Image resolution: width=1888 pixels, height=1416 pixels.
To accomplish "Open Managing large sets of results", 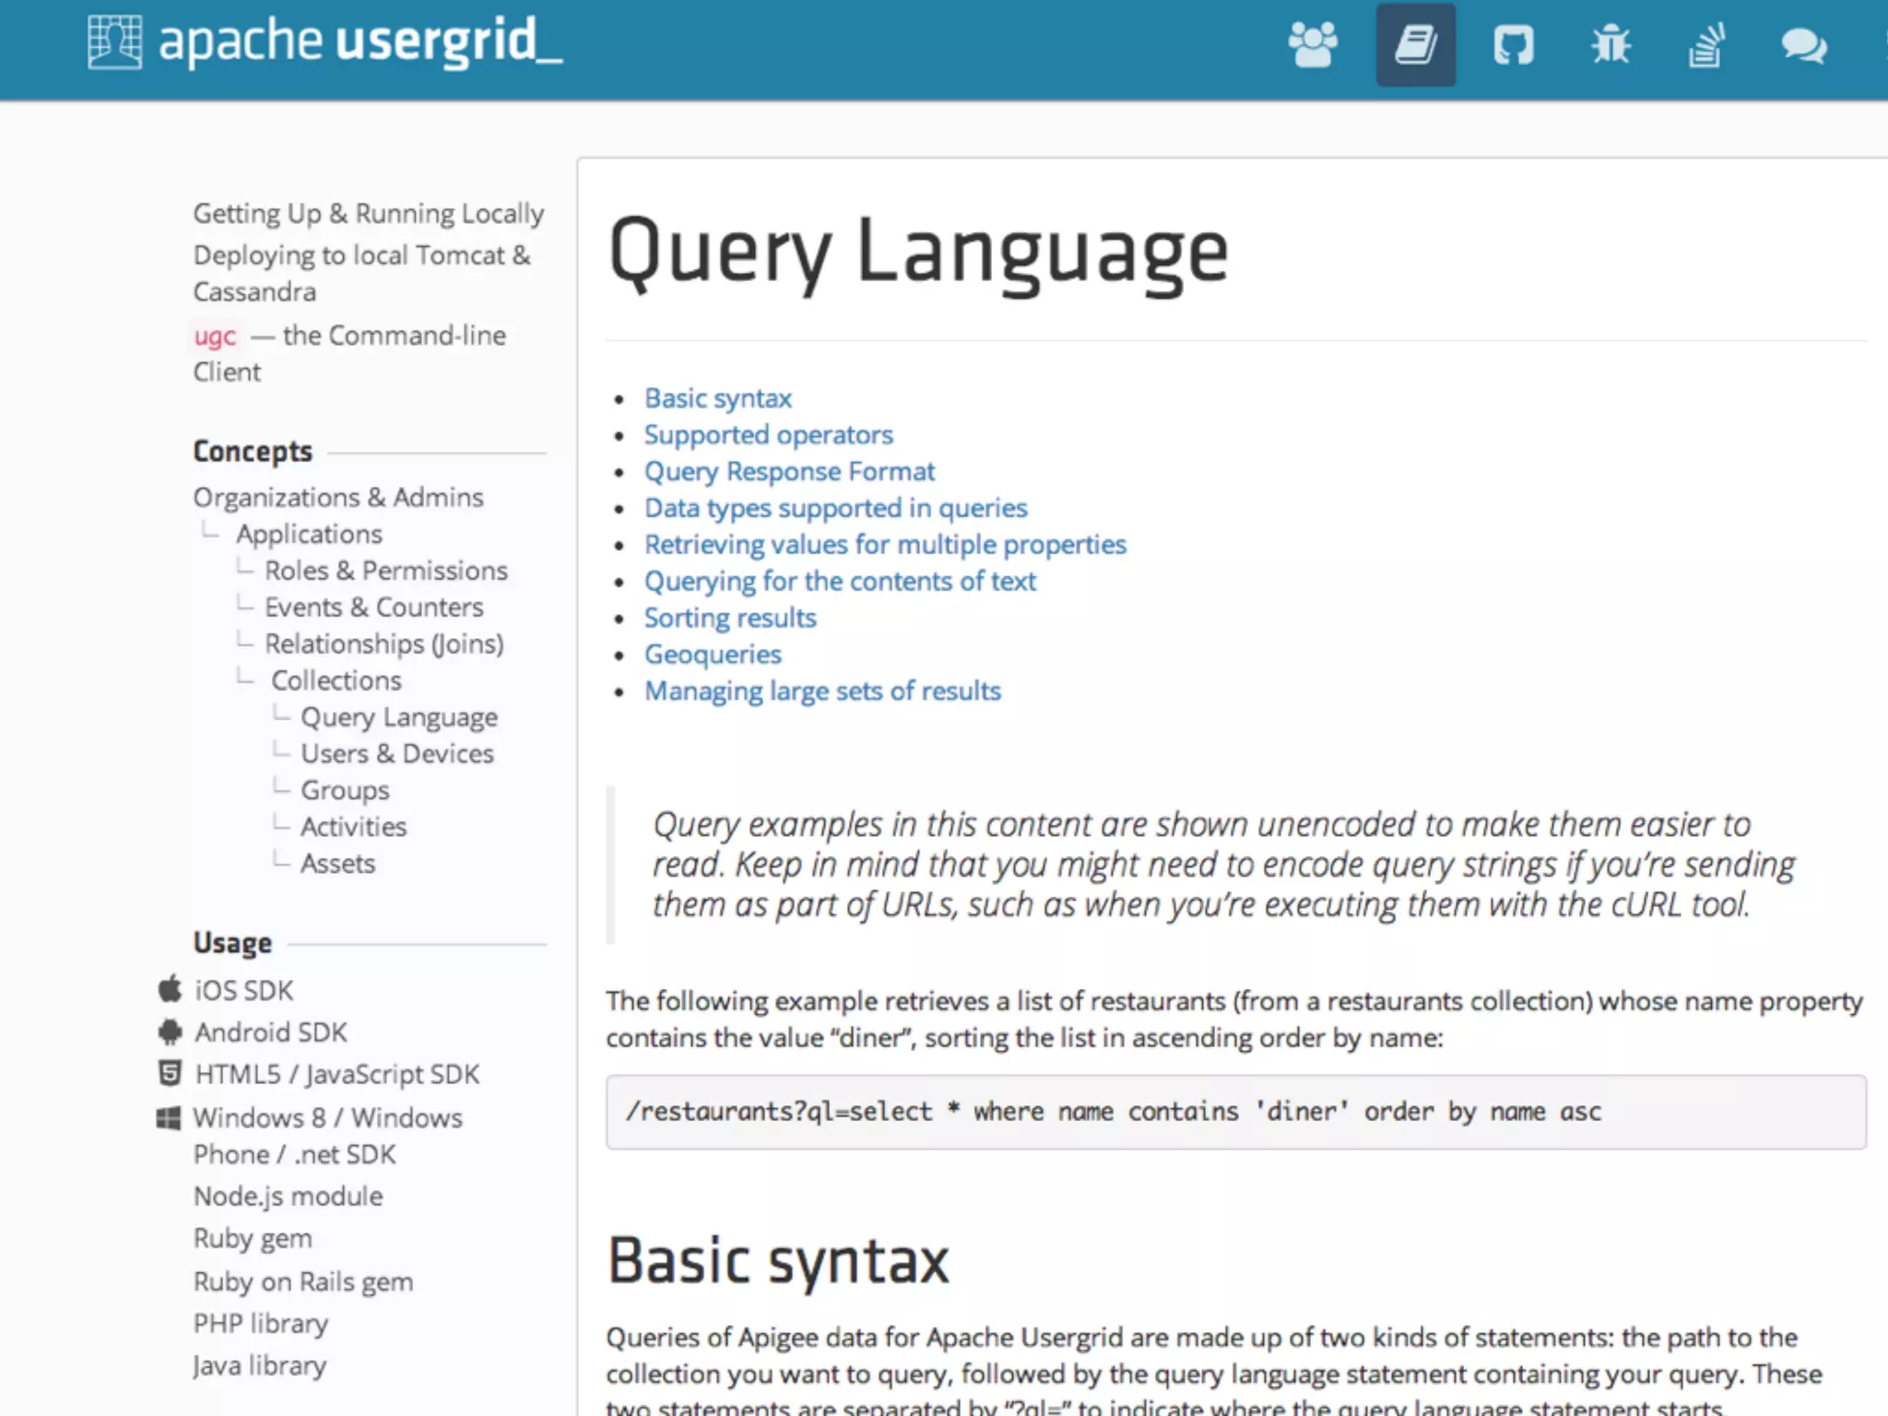I will pyautogui.click(x=822, y=690).
